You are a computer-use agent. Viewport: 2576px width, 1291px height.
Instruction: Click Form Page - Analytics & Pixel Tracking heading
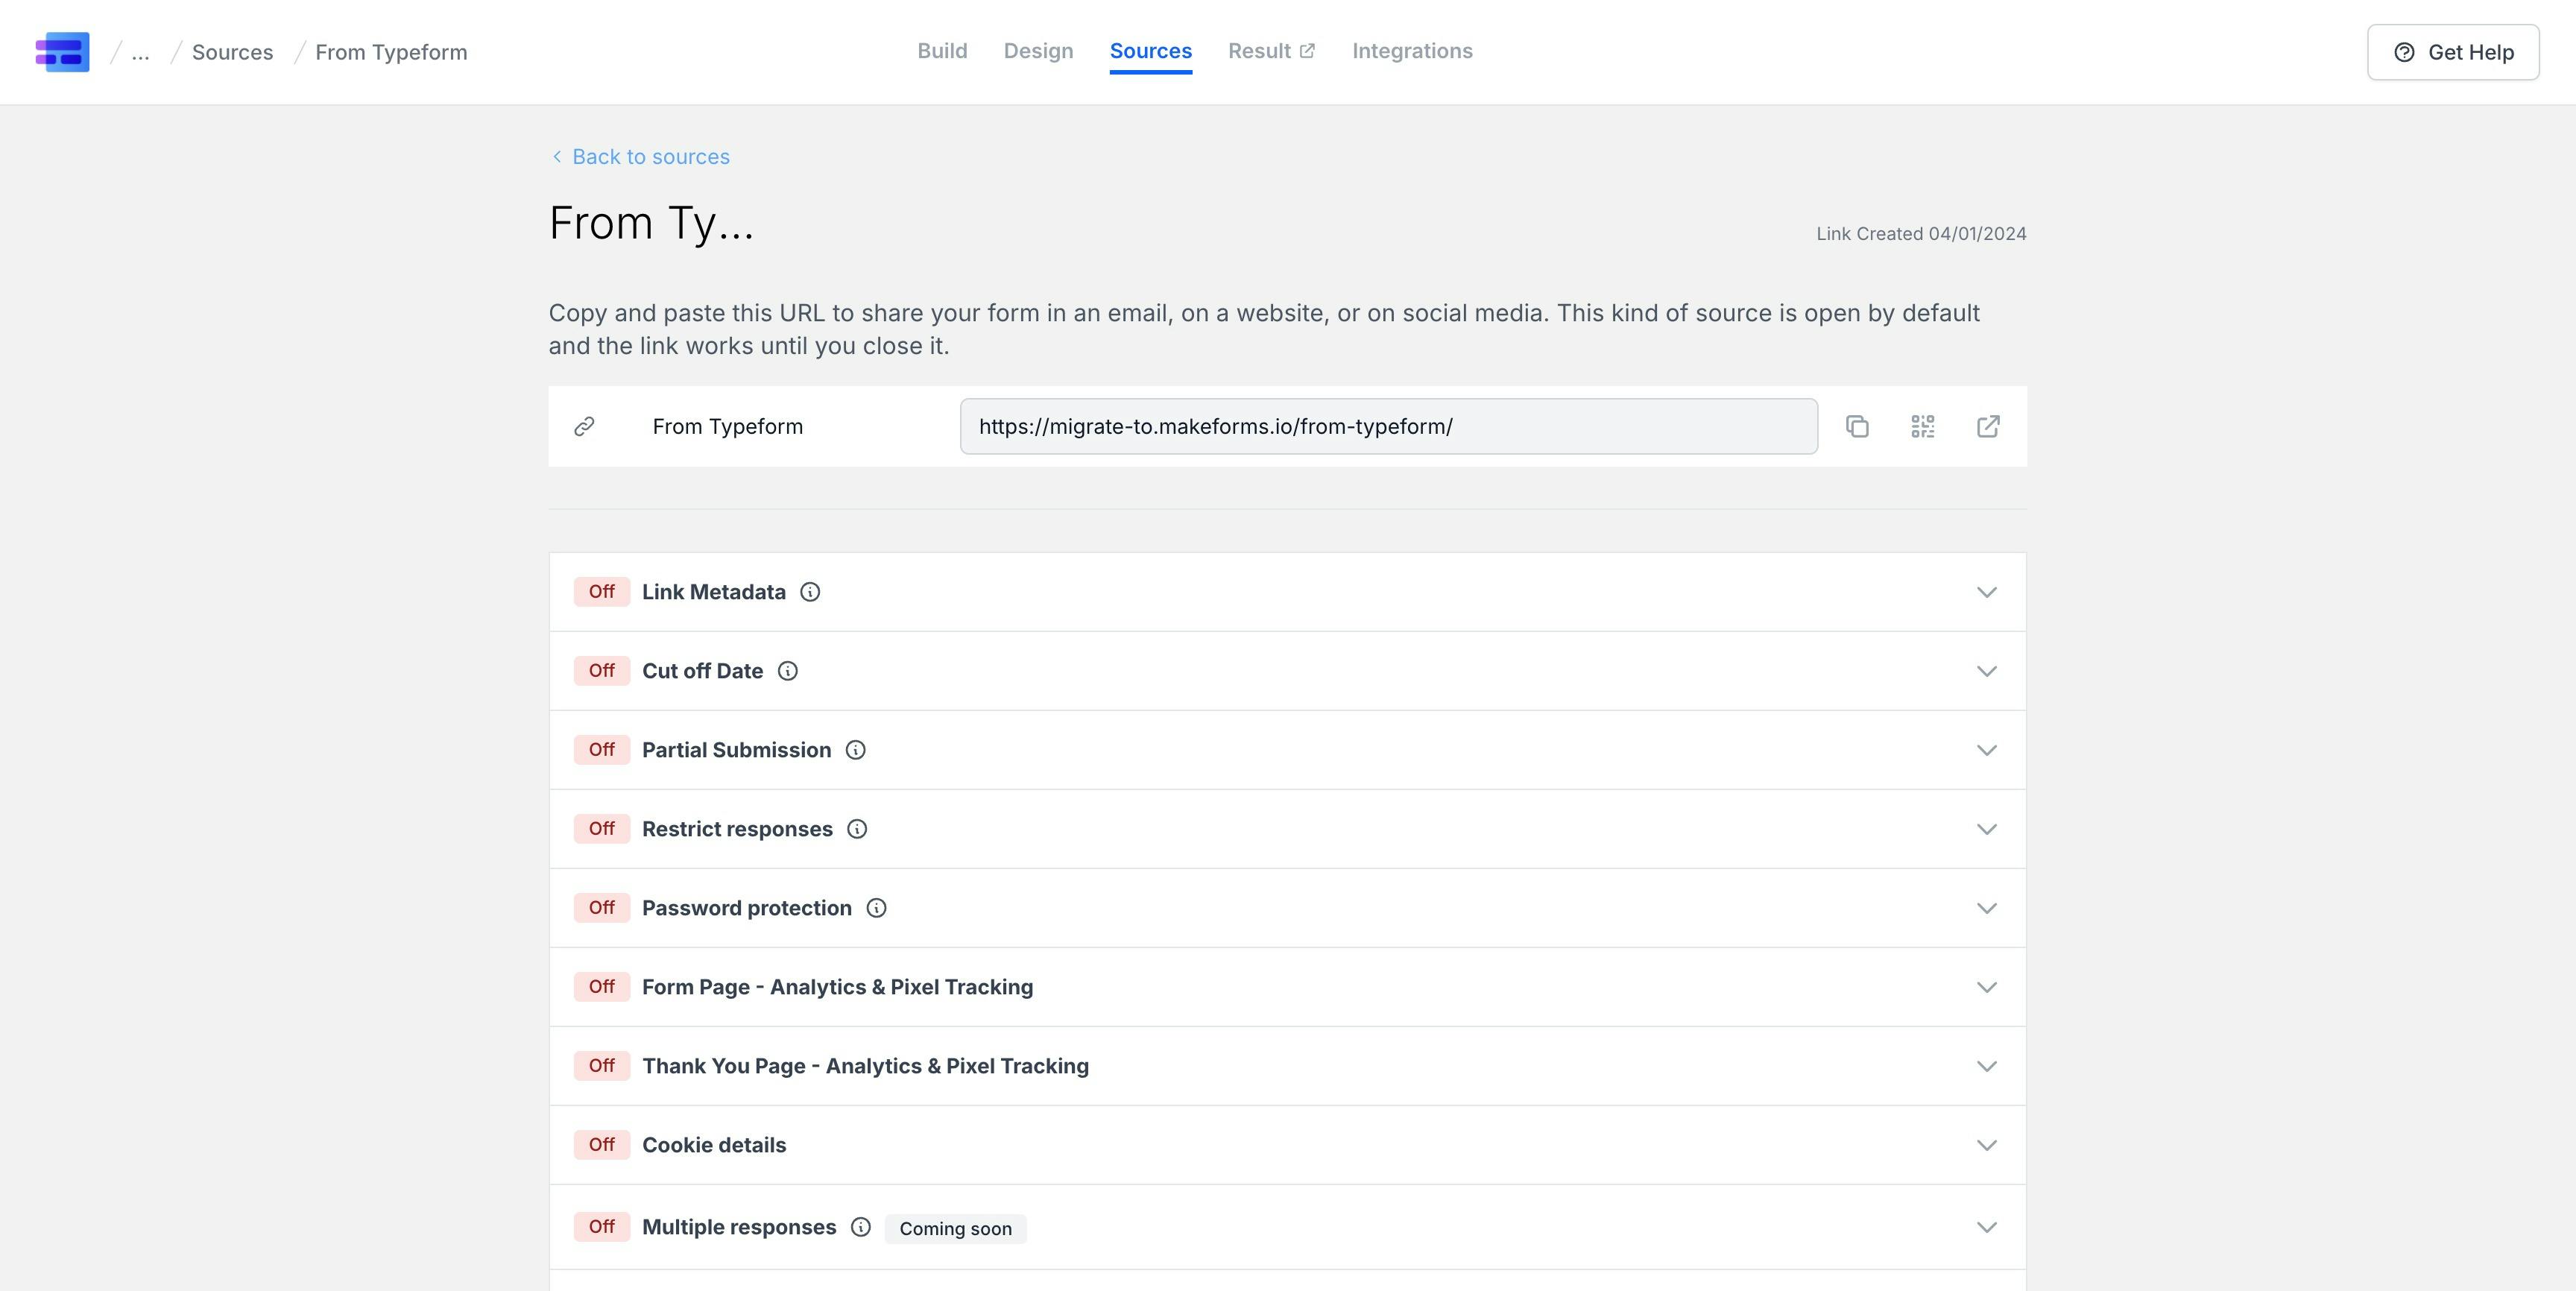coord(837,987)
